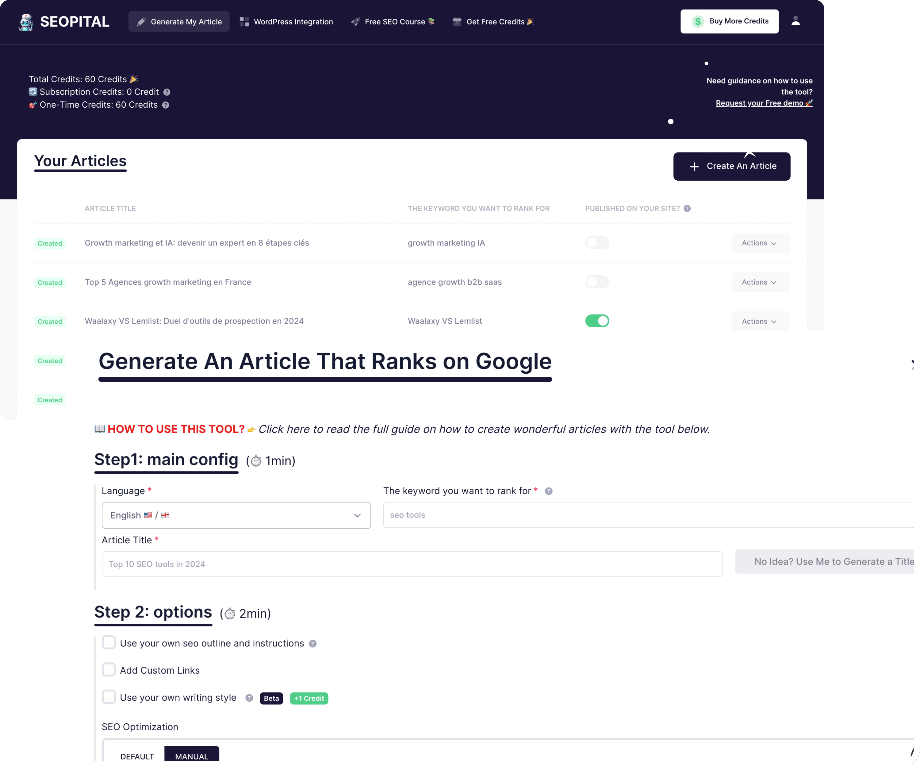This screenshot has height=767, width=920.
Task: Click the Article Title input field
Action: tap(412, 564)
